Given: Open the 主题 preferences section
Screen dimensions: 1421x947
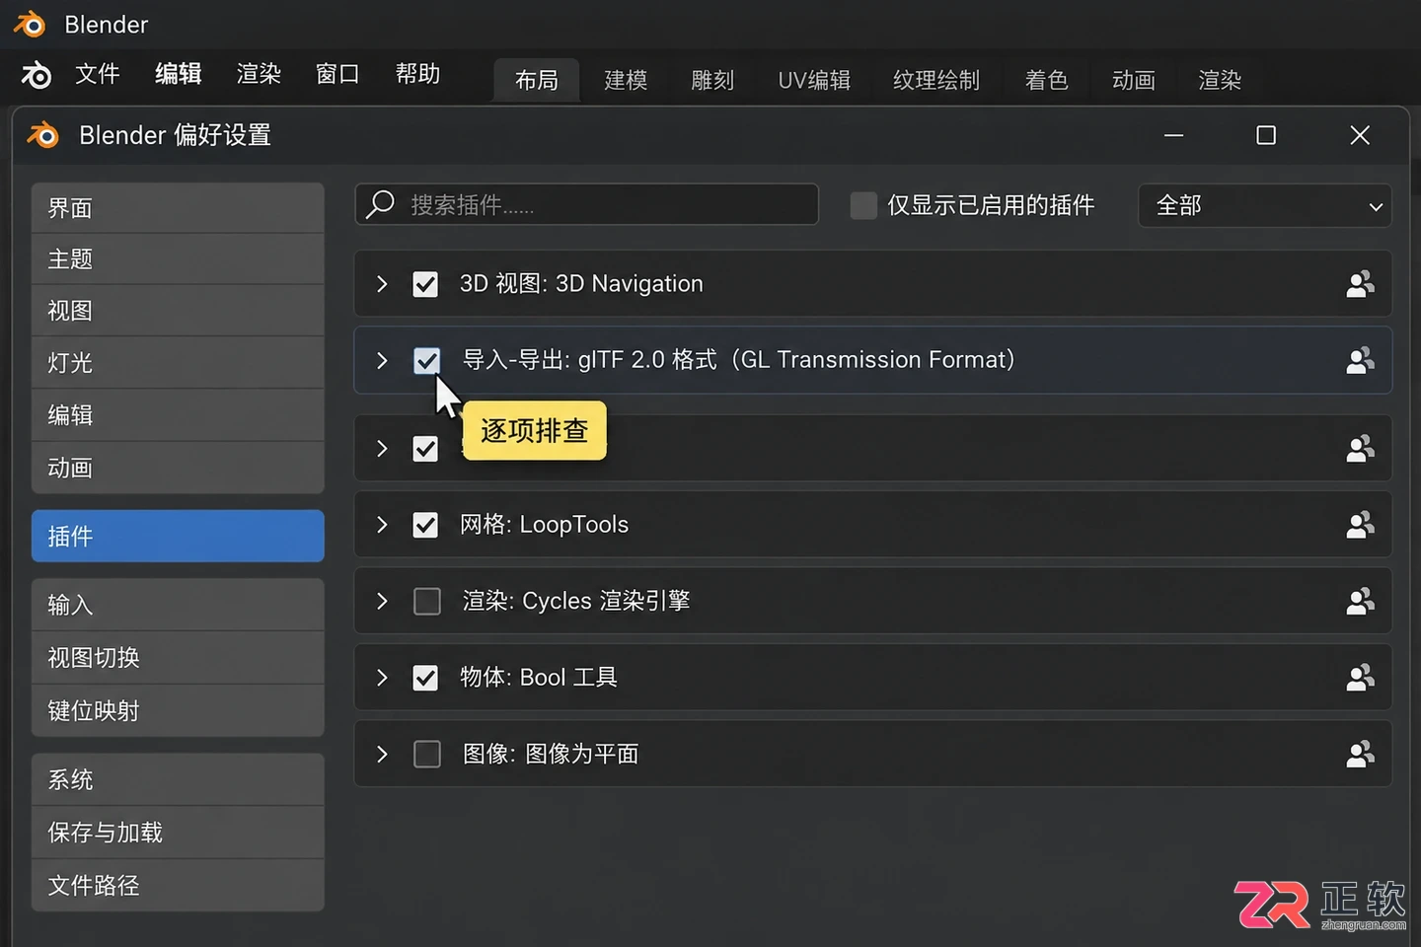Looking at the screenshot, I should pos(178,259).
